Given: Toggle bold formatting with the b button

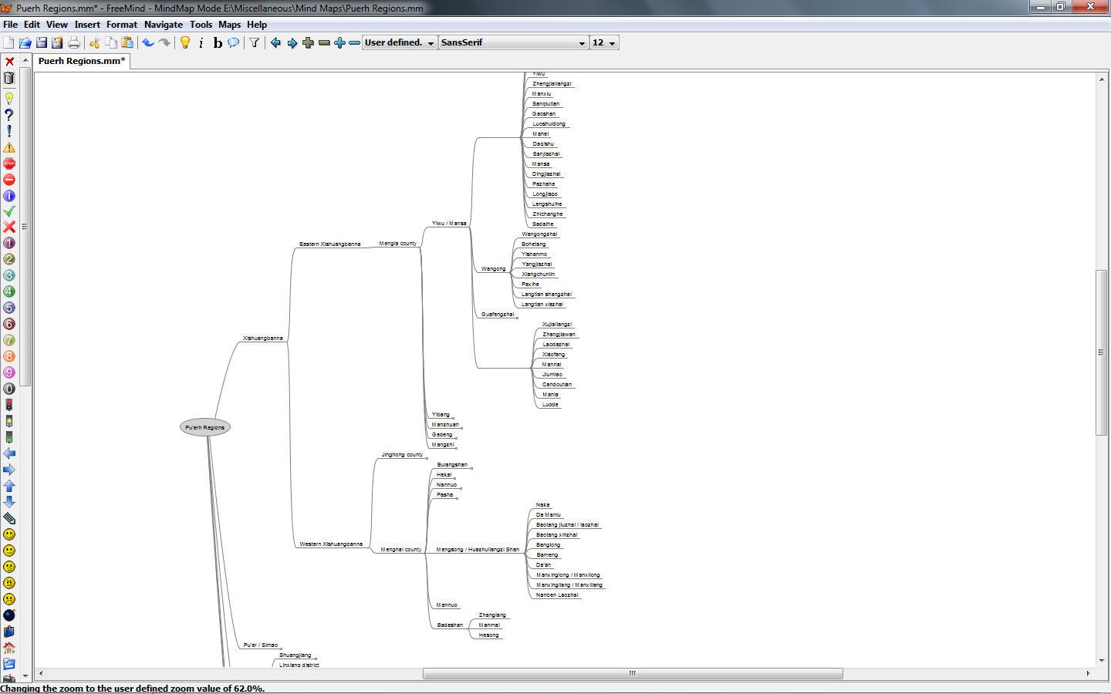Looking at the screenshot, I should coord(218,42).
